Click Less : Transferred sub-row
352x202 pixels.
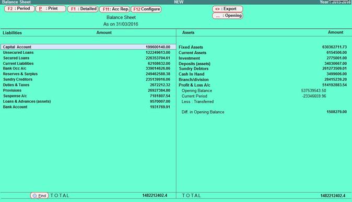pyautogui.click(x=197, y=102)
